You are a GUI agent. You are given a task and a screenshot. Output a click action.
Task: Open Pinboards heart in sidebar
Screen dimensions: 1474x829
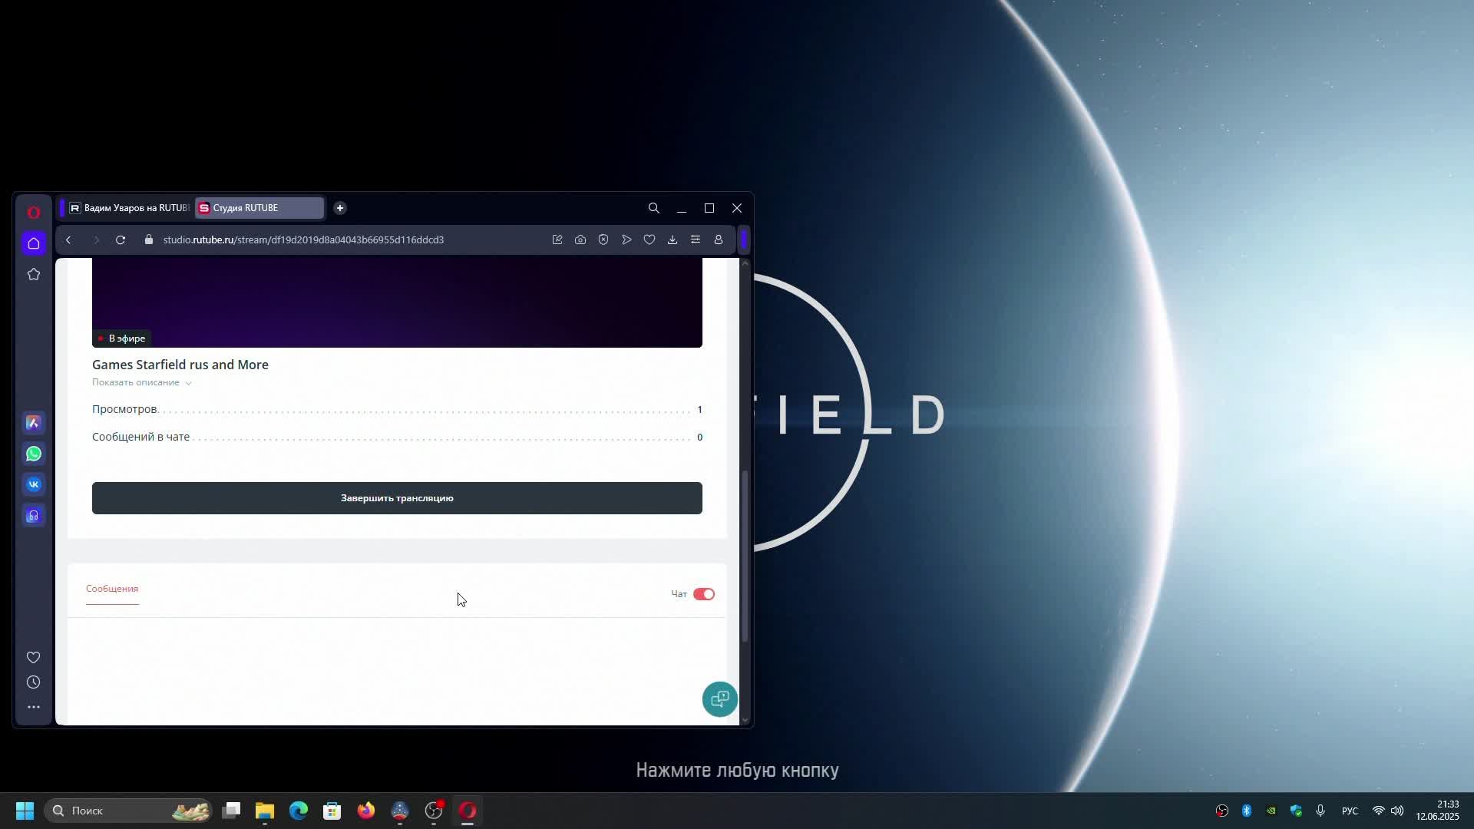click(x=34, y=657)
